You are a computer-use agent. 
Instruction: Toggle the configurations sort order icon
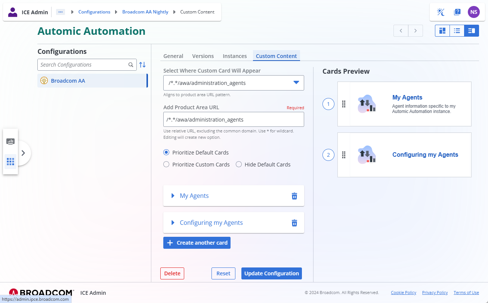click(142, 65)
